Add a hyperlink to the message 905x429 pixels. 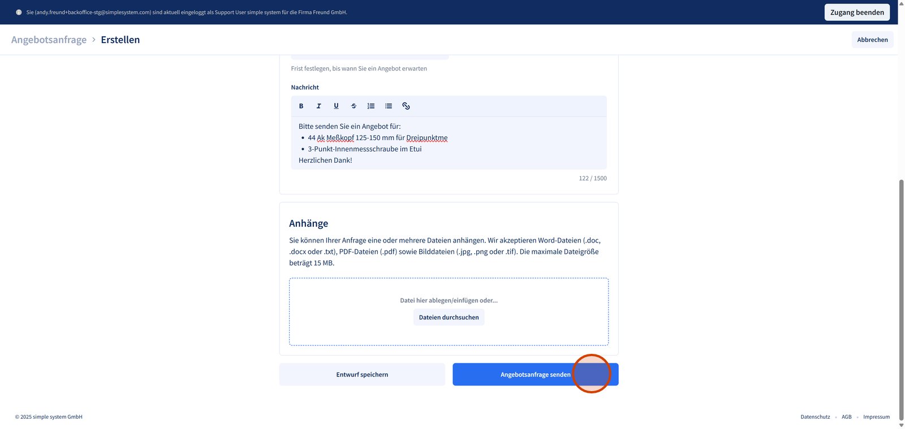406,106
